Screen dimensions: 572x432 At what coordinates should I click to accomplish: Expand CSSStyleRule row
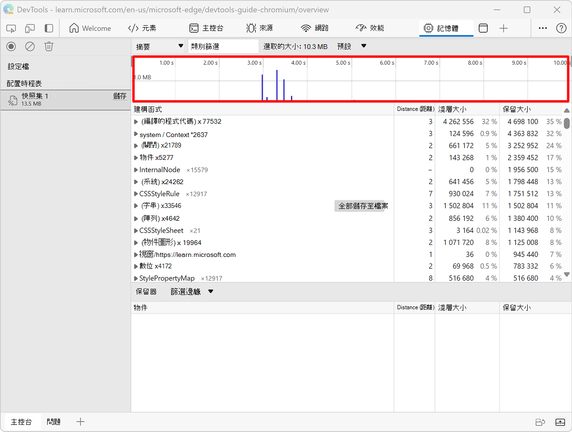(x=136, y=194)
